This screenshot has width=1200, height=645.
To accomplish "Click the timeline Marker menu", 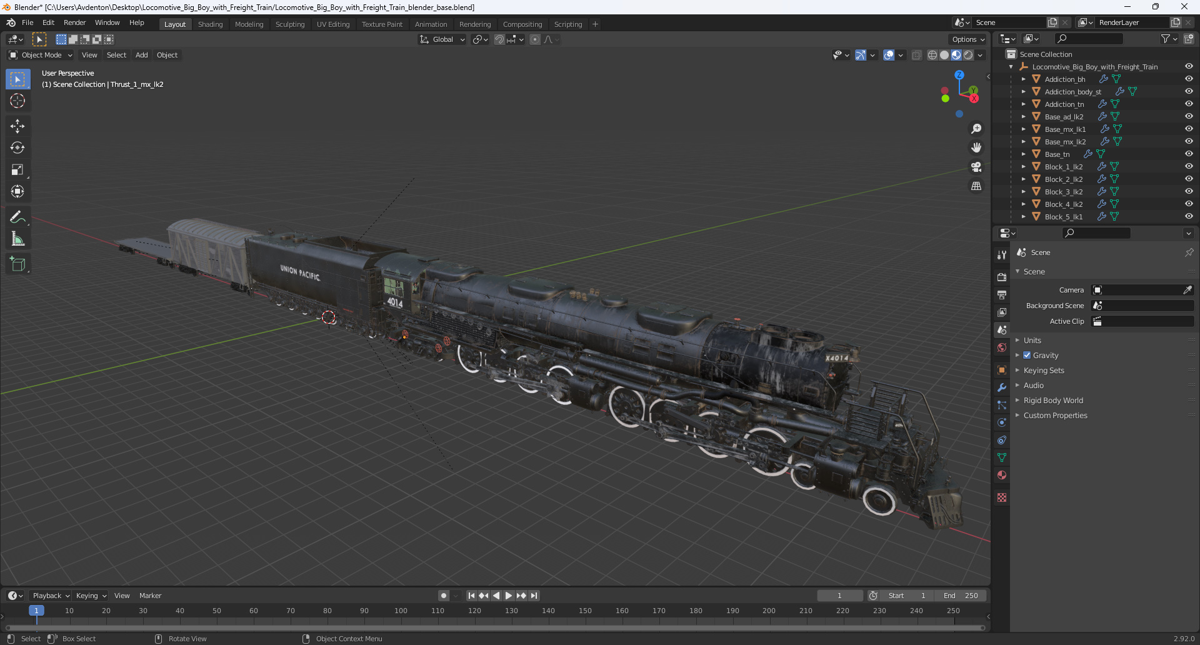I will click(x=150, y=596).
